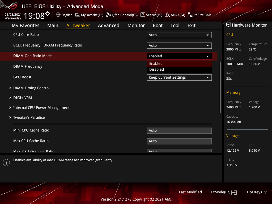Click the EzMode(F7) exit arrow icon
The image size is (272, 204).
click(x=234, y=192)
